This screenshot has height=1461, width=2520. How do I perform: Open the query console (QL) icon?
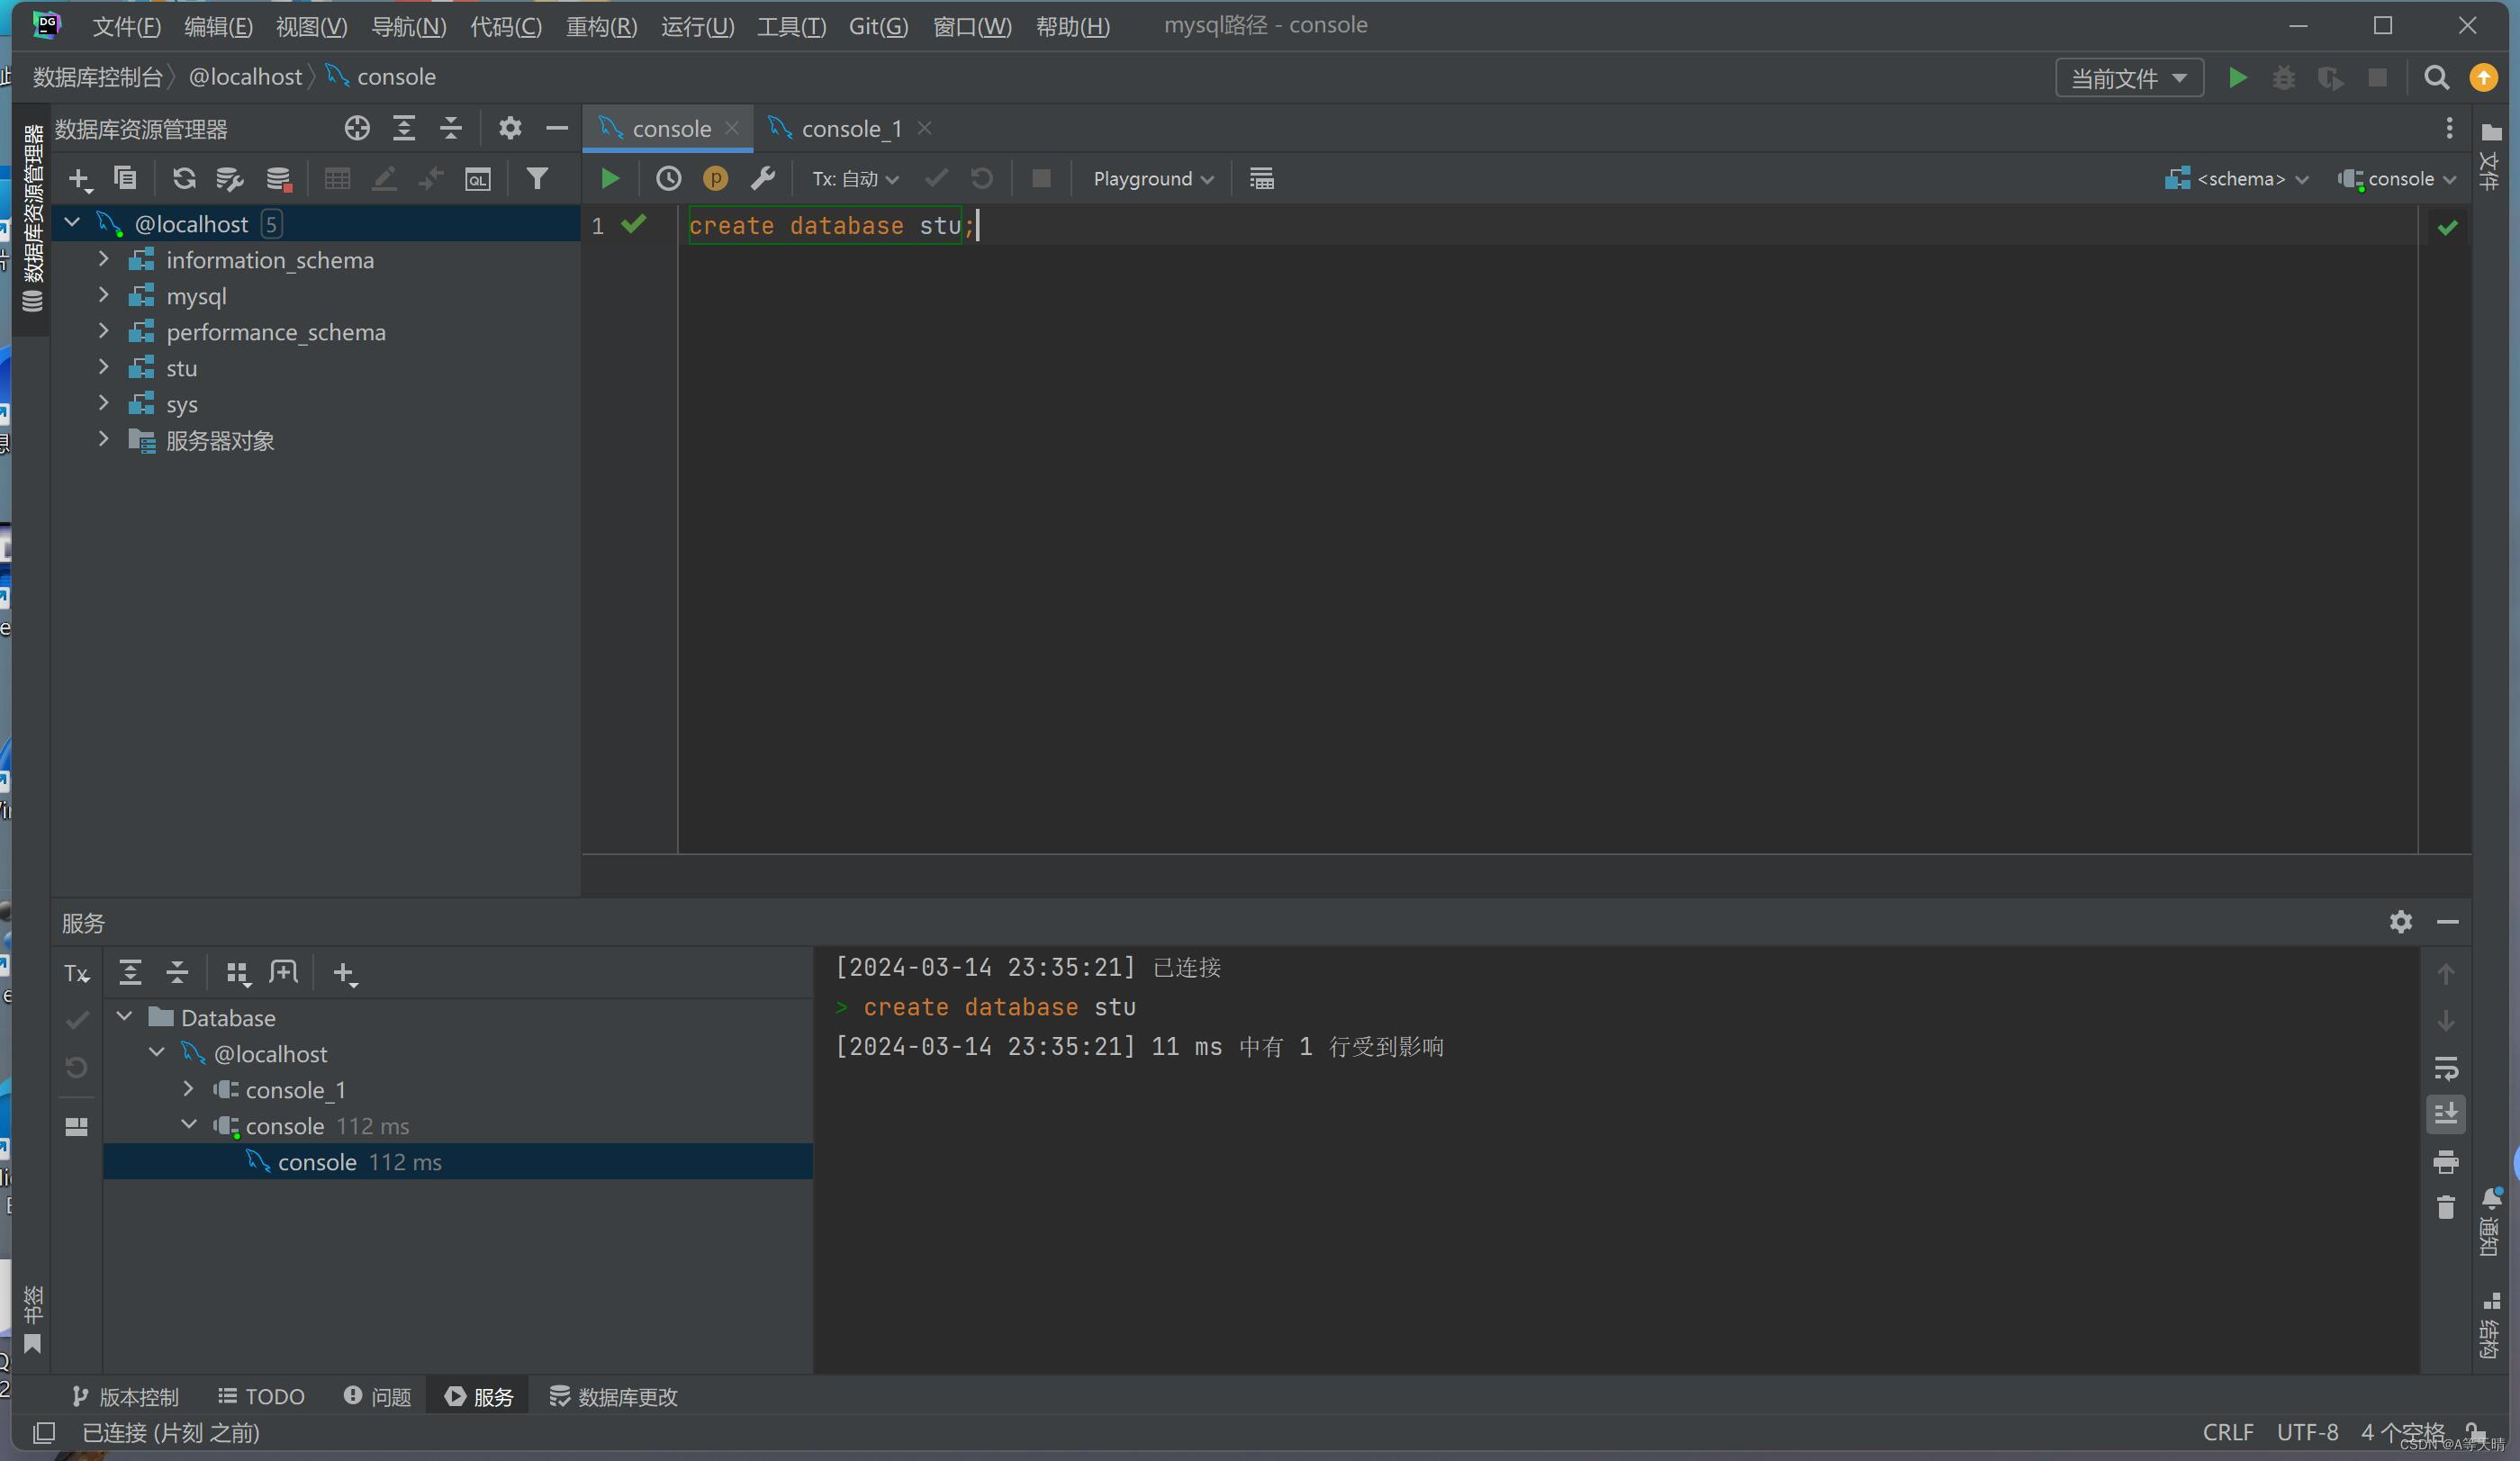point(478,179)
